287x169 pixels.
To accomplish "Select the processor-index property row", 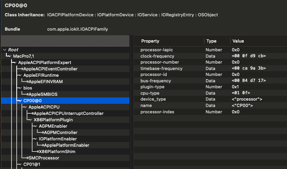I will (x=210, y=112).
